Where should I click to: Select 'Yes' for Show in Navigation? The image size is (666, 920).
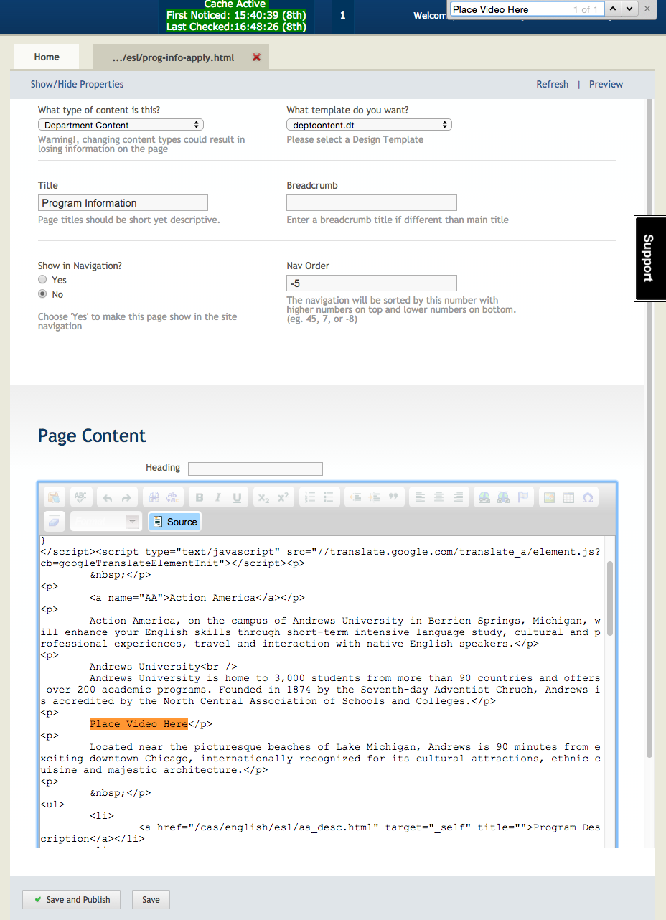click(43, 280)
